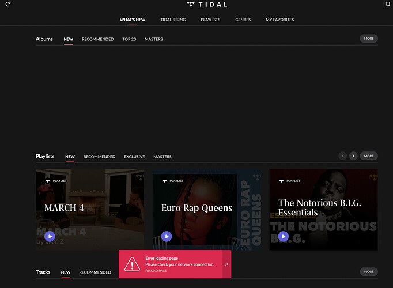Click More button in Playlists section
Viewport: 393px width, 288px height.
point(369,156)
